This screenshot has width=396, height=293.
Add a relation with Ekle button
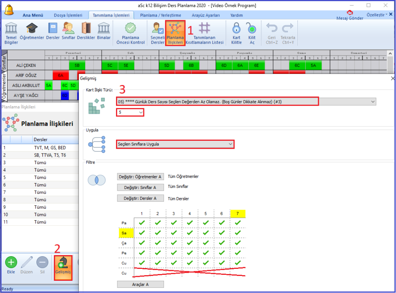coord(11,265)
